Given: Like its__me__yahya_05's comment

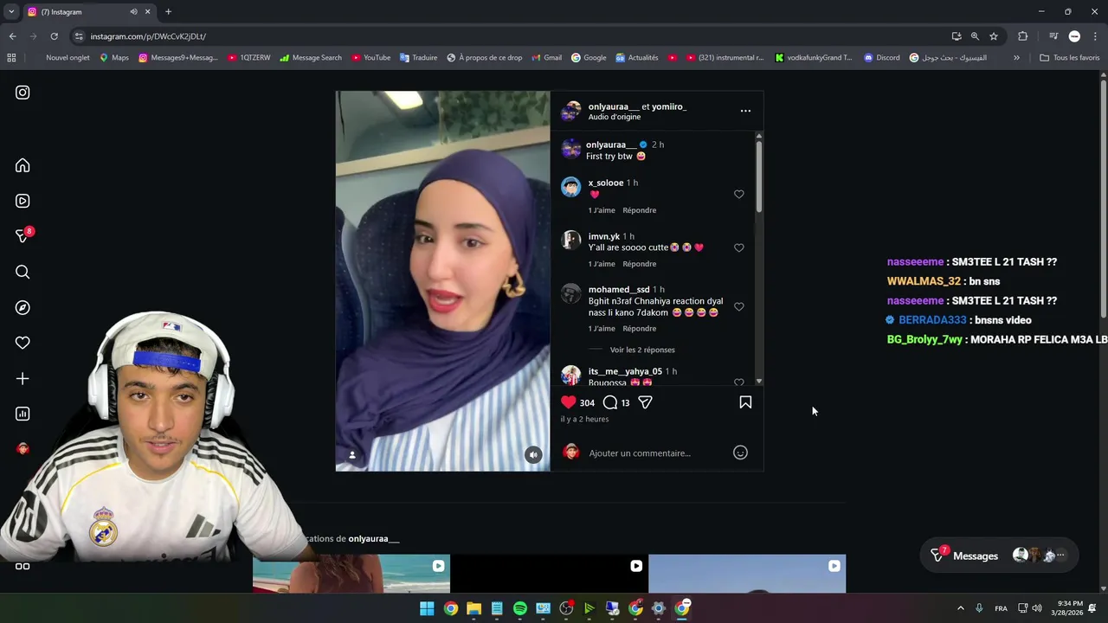Looking at the screenshot, I should tap(738, 382).
